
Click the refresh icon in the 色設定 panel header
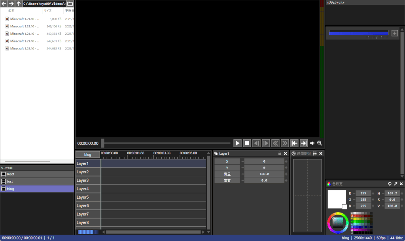tap(390, 184)
